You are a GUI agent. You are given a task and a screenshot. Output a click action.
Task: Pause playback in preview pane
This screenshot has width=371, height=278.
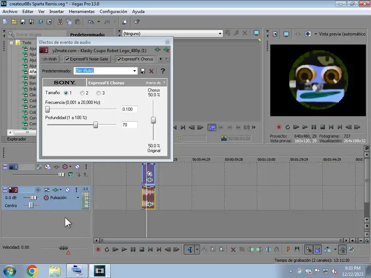coord(313,127)
